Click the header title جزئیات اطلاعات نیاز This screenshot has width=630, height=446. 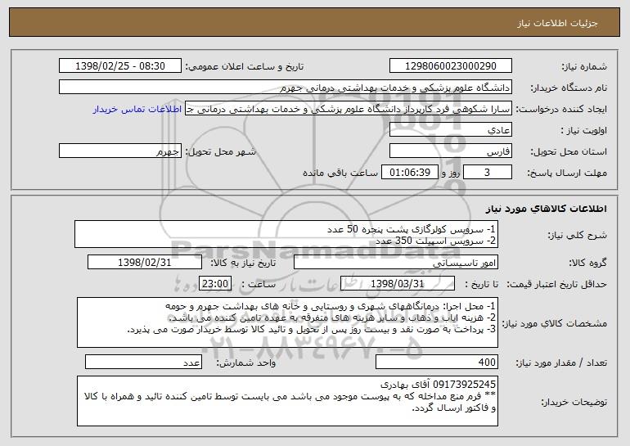pyautogui.click(x=557, y=23)
